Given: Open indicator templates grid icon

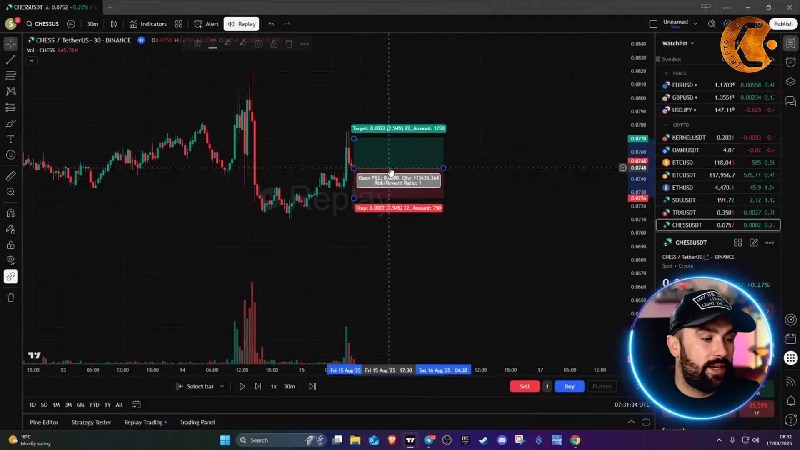Looking at the screenshot, I should click(179, 24).
